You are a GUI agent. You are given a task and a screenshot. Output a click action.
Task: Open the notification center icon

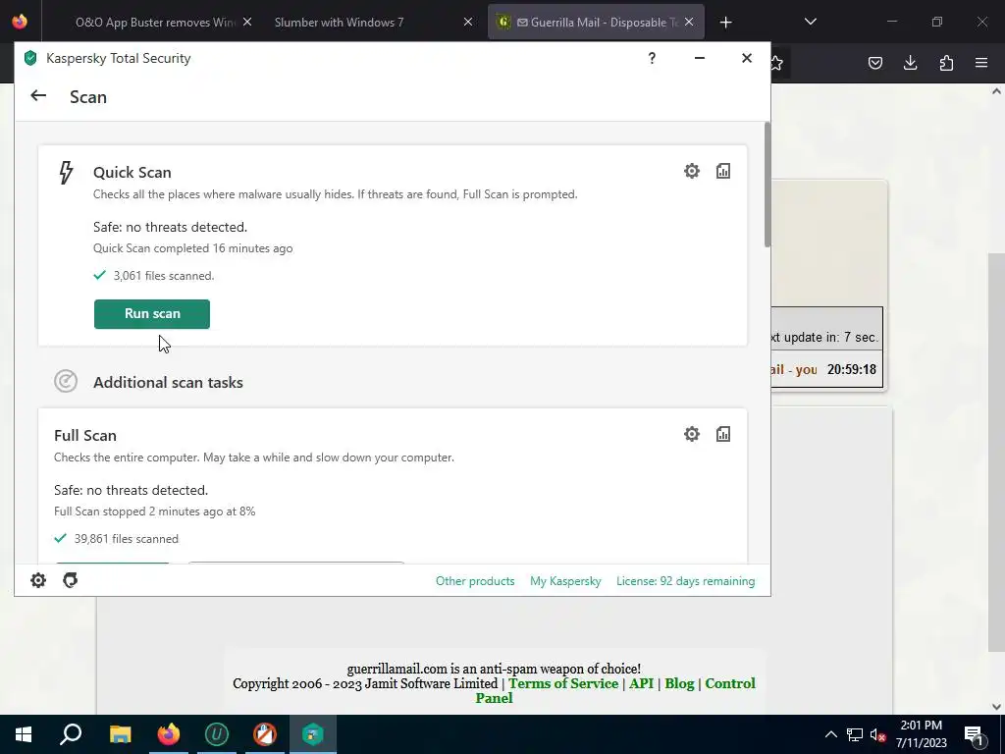975,734
